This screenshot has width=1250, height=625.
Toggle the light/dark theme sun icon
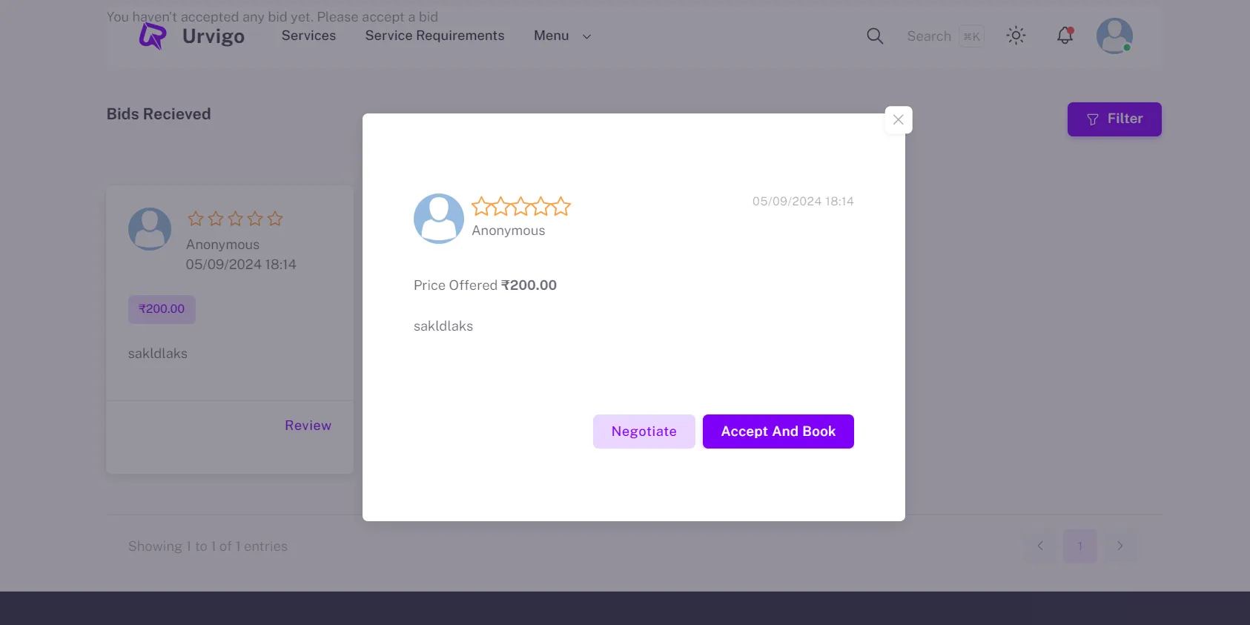coord(1016,36)
